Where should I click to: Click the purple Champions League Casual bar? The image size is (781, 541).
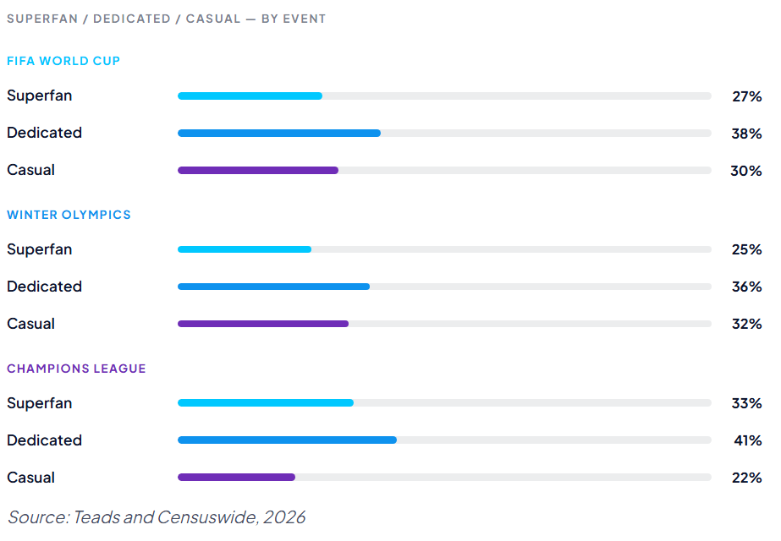click(x=237, y=478)
